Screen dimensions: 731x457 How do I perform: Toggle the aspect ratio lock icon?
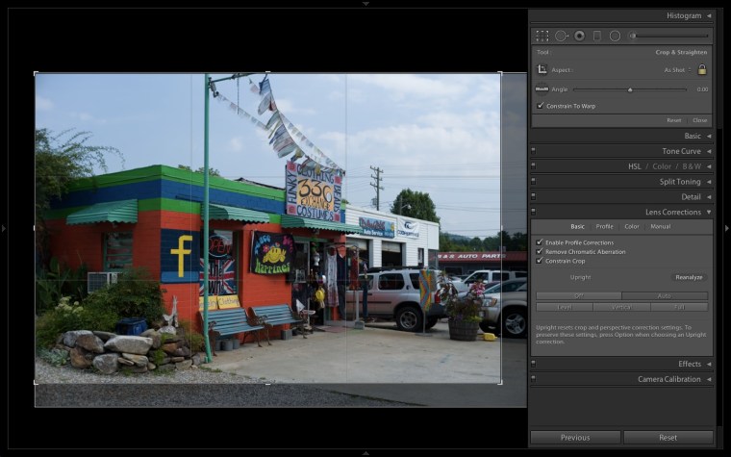click(x=702, y=69)
